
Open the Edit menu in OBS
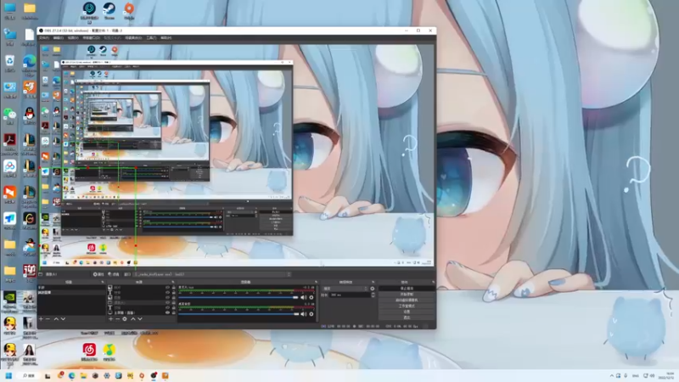pyautogui.click(x=58, y=37)
